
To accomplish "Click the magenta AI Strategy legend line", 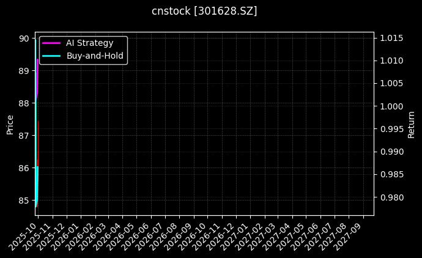I will pyautogui.click(x=51, y=43).
